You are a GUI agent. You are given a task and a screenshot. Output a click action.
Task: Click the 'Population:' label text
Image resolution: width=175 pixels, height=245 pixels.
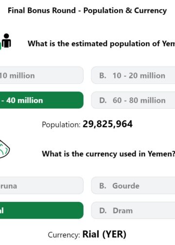click(61, 125)
